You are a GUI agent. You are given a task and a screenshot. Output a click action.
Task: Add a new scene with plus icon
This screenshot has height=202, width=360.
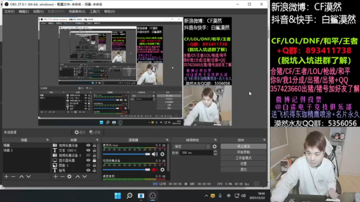(x=6, y=176)
